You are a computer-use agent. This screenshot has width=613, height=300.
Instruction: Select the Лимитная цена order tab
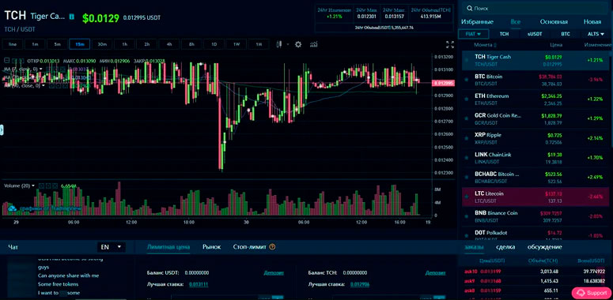168,247
